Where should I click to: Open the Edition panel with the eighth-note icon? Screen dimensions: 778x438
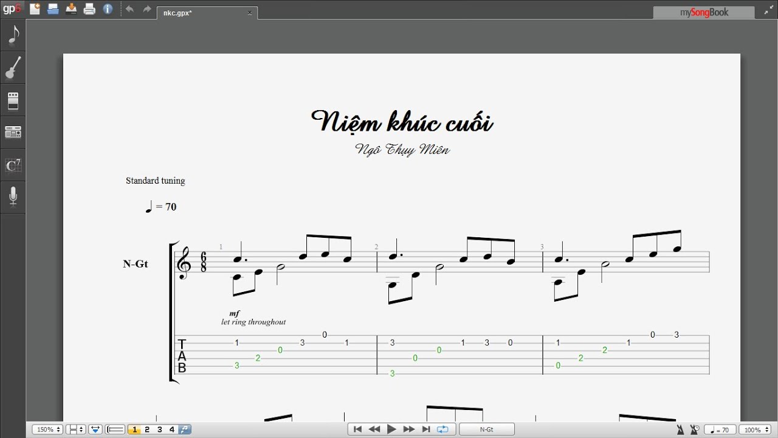13,35
